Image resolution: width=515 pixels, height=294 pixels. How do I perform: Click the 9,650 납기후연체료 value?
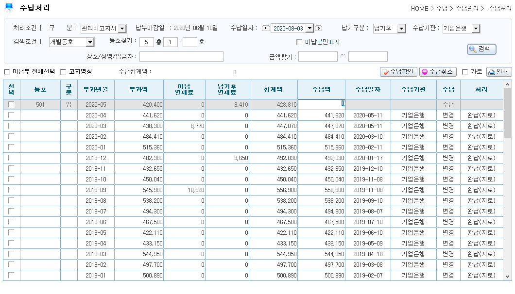[x=241, y=158]
